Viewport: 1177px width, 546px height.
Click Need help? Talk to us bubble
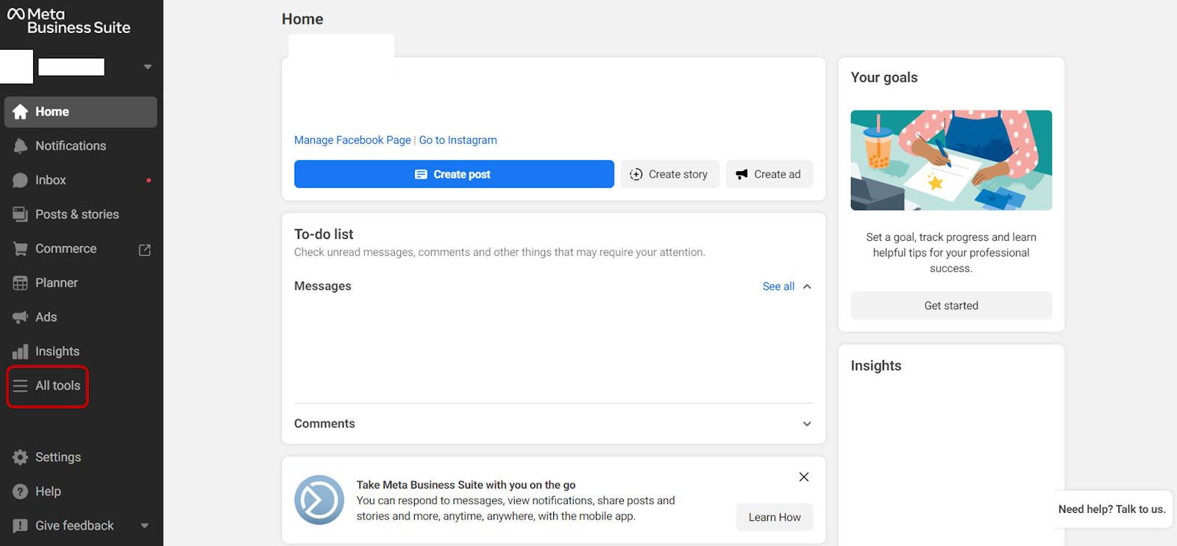1112,509
